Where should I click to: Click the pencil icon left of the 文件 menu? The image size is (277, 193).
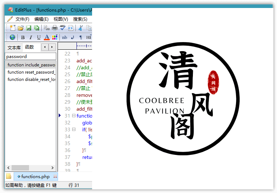coord(10,19)
